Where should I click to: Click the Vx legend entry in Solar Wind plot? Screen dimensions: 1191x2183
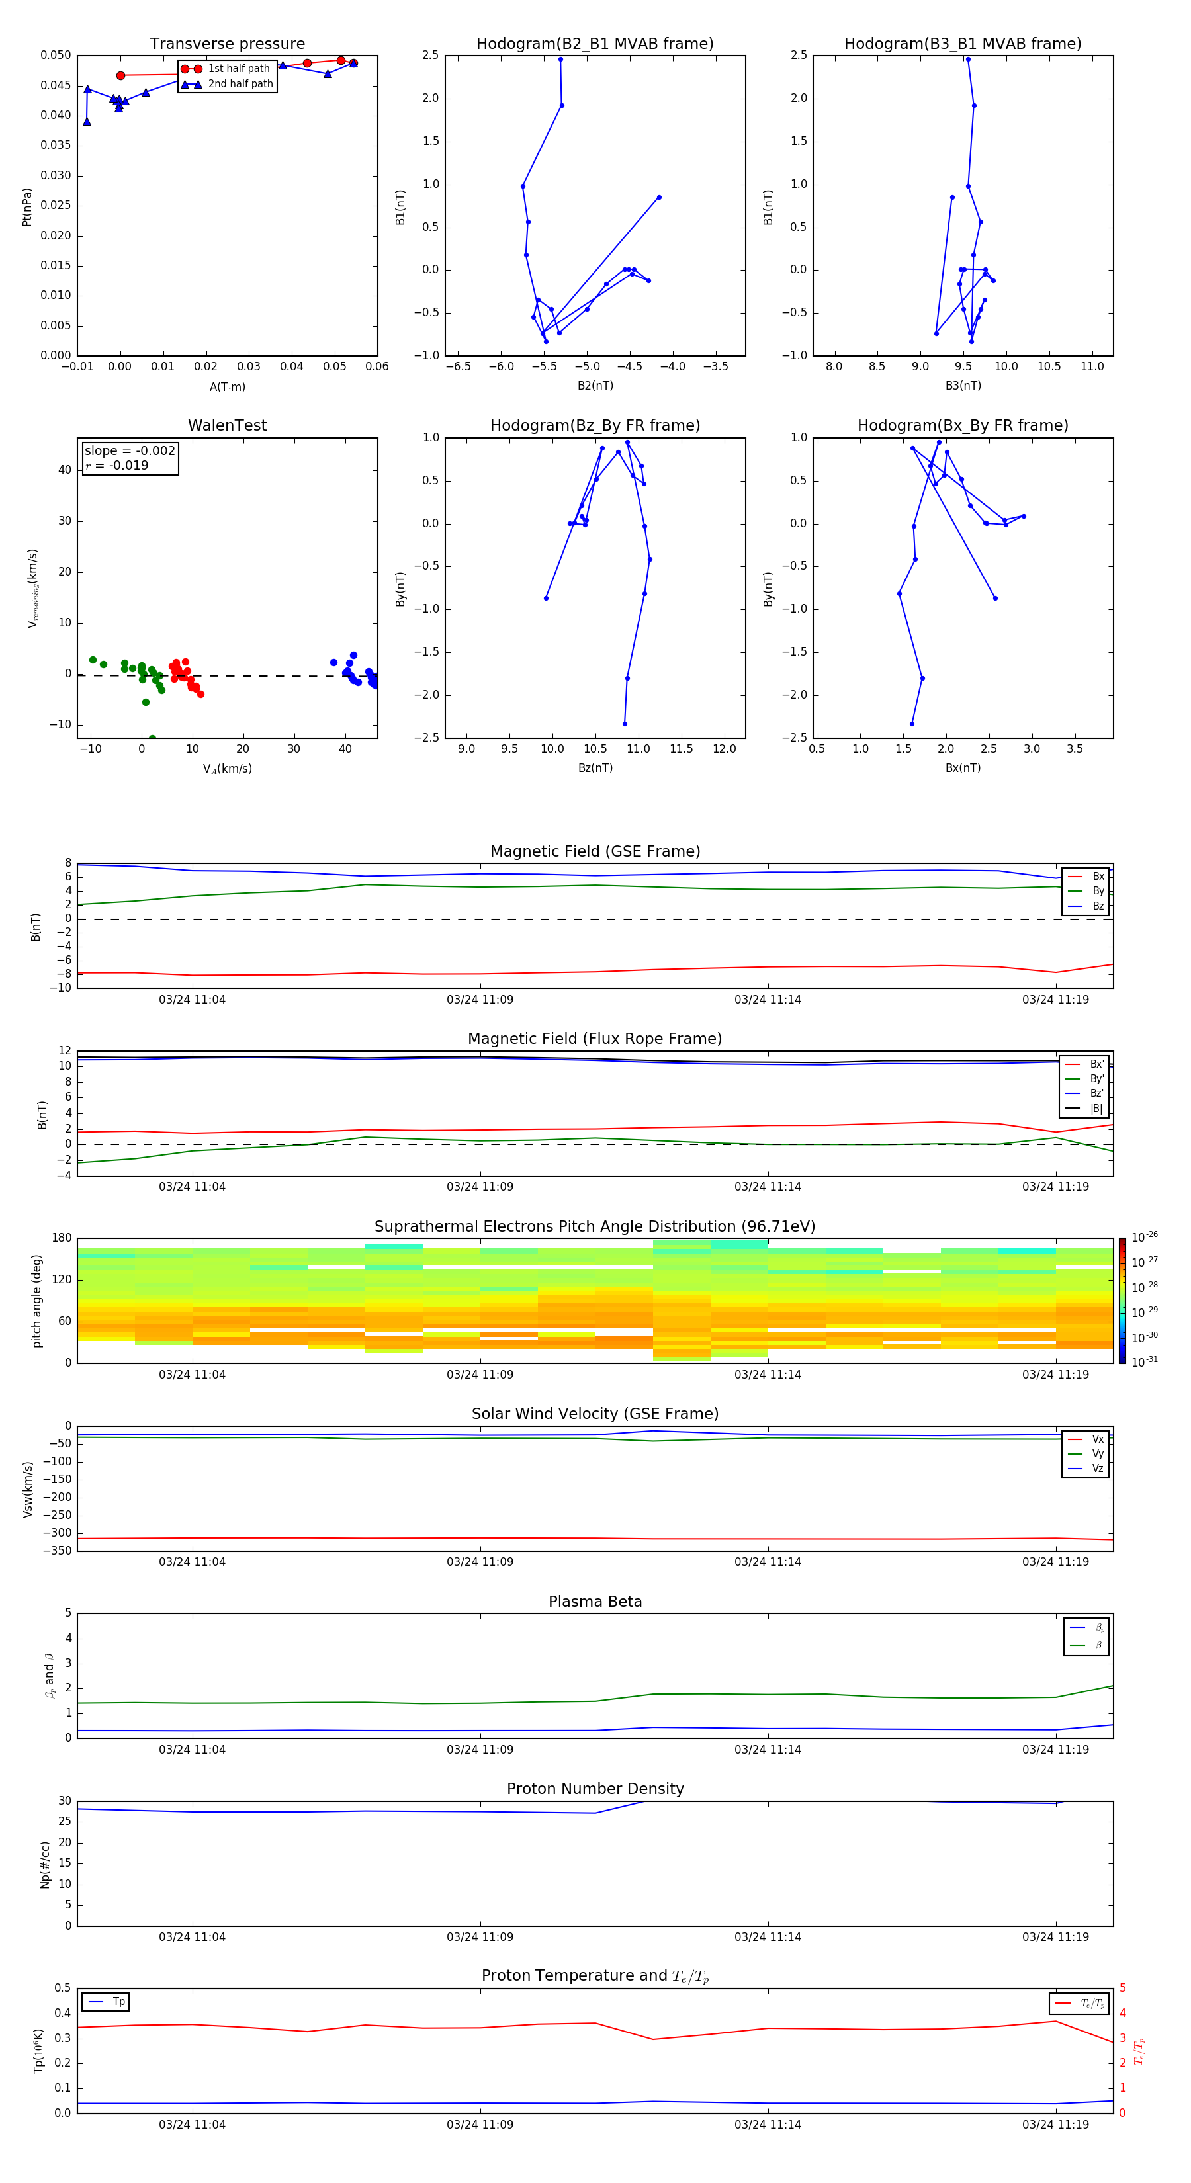click(x=1086, y=1440)
